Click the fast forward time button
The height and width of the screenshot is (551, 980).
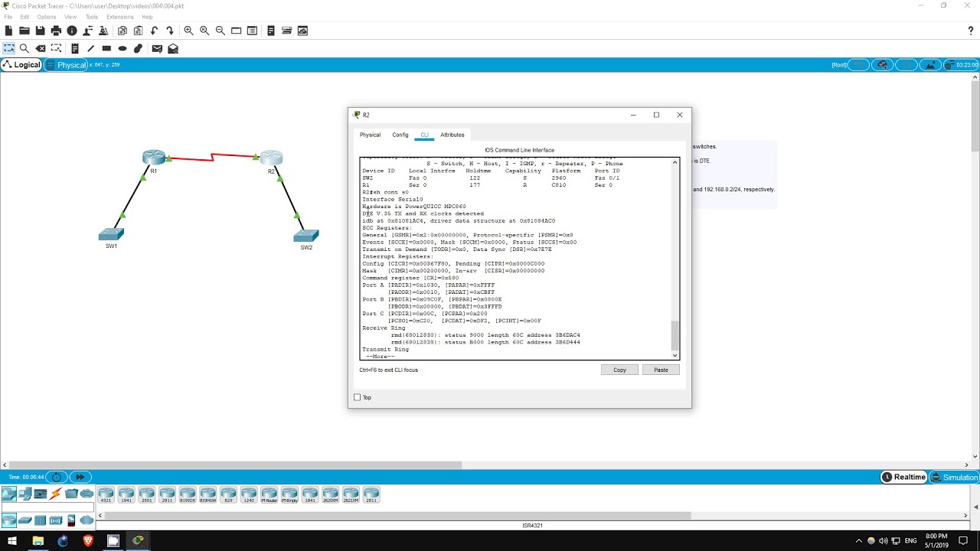[80, 477]
